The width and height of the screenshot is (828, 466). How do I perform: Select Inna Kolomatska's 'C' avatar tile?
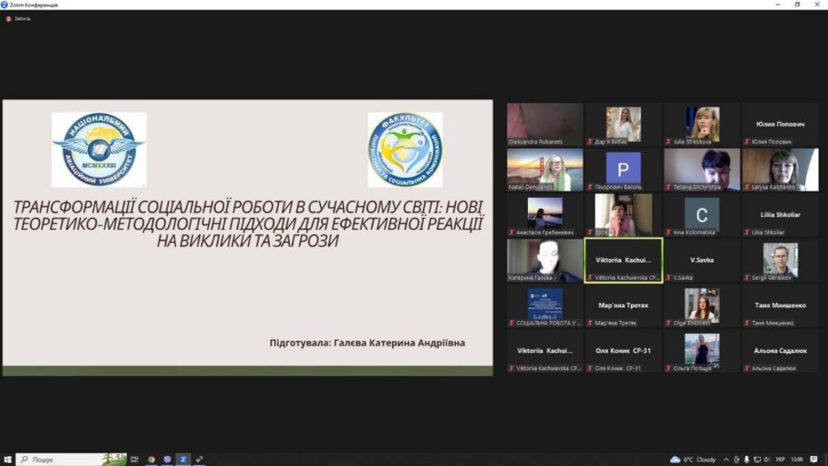pos(702,214)
